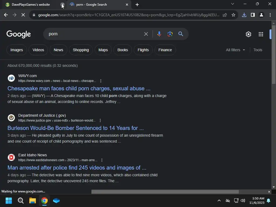Open the Chesapeake man faces charges article
This screenshot has height=207, width=276.
tap(79, 88)
